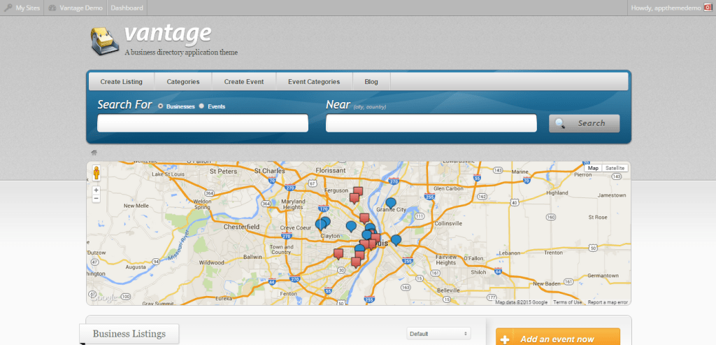
Task: Open the Categories menu item
Action: click(x=183, y=82)
